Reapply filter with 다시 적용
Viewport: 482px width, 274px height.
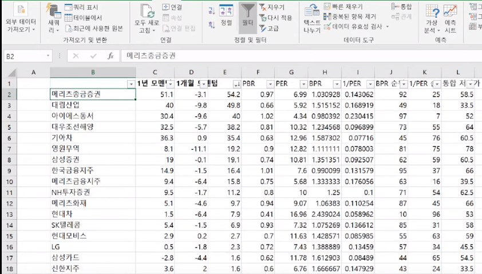(276, 18)
